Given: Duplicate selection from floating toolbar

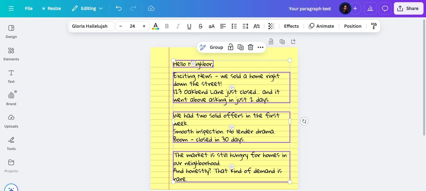Looking at the screenshot, I should (x=240, y=47).
